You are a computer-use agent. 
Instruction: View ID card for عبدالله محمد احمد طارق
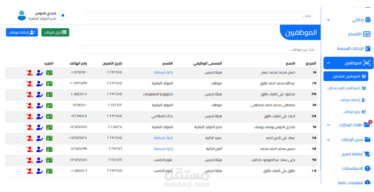[x=49, y=83]
